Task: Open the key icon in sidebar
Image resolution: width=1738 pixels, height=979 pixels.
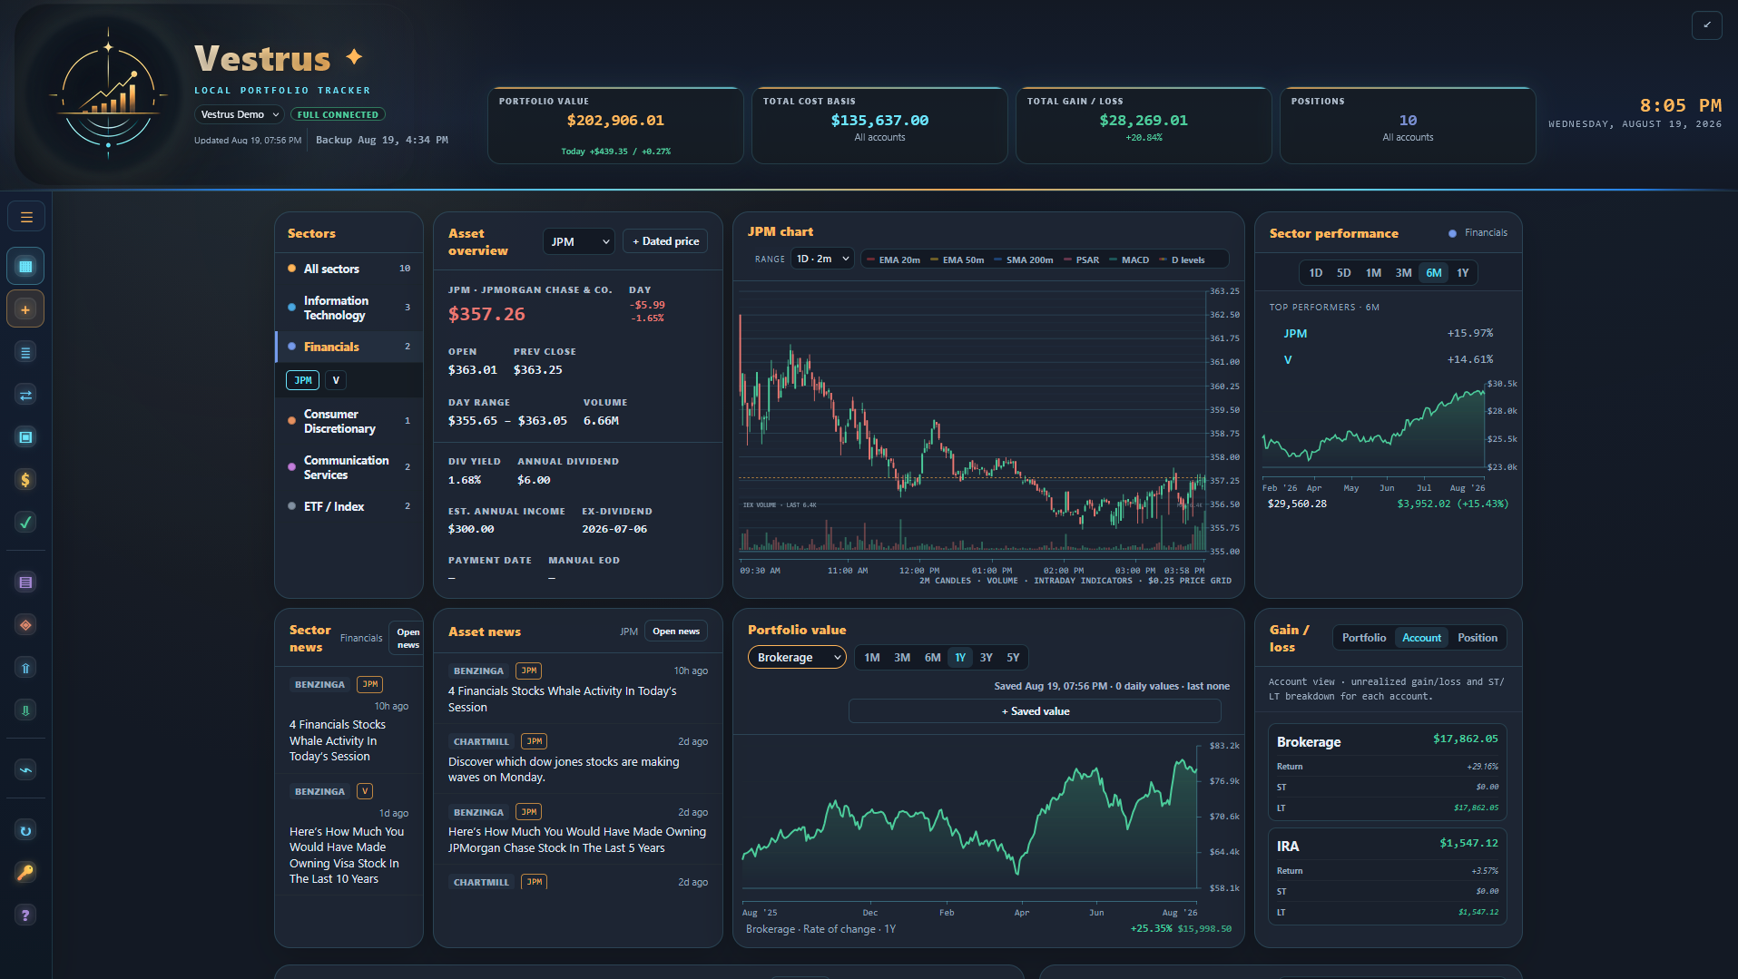Action: (x=25, y=873)
